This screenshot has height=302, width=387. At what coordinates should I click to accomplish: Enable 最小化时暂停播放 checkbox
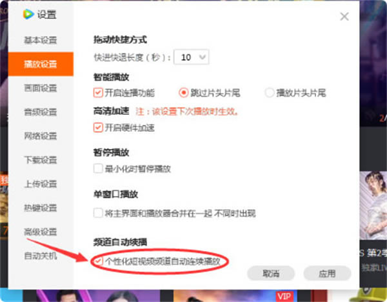click(x=98, y=168)
